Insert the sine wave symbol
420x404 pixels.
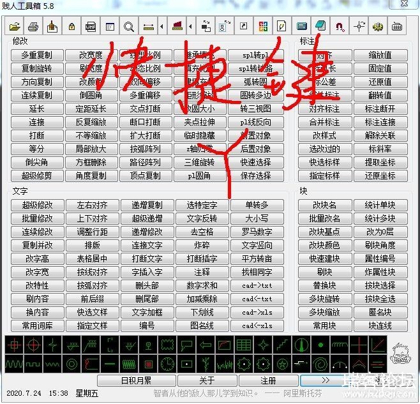click(14, 364)
